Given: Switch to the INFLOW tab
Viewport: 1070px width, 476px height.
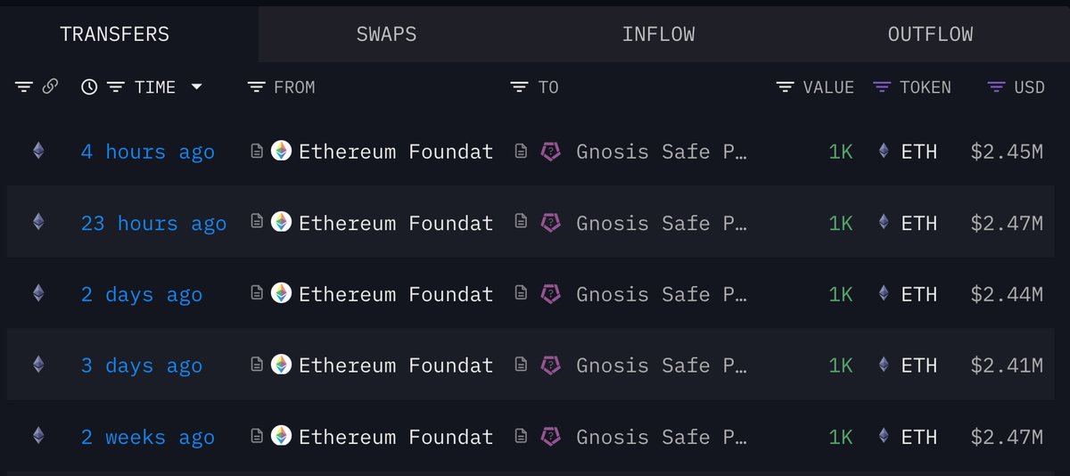Looking at the screenshot, I should pos(658,35).
